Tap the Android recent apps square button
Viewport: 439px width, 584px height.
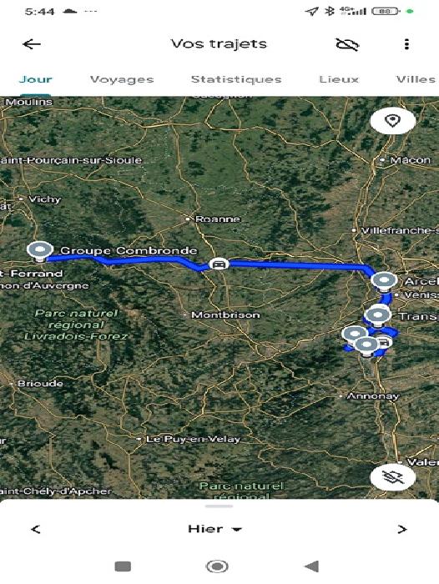tap(123, 566)
